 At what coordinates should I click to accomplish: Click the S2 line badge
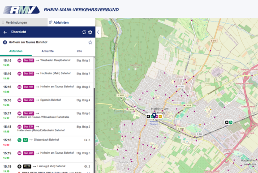click(26, 140)
